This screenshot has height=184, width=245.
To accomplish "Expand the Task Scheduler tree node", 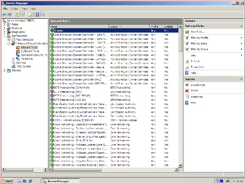I will pyautogui.click(x=9, y=40).
